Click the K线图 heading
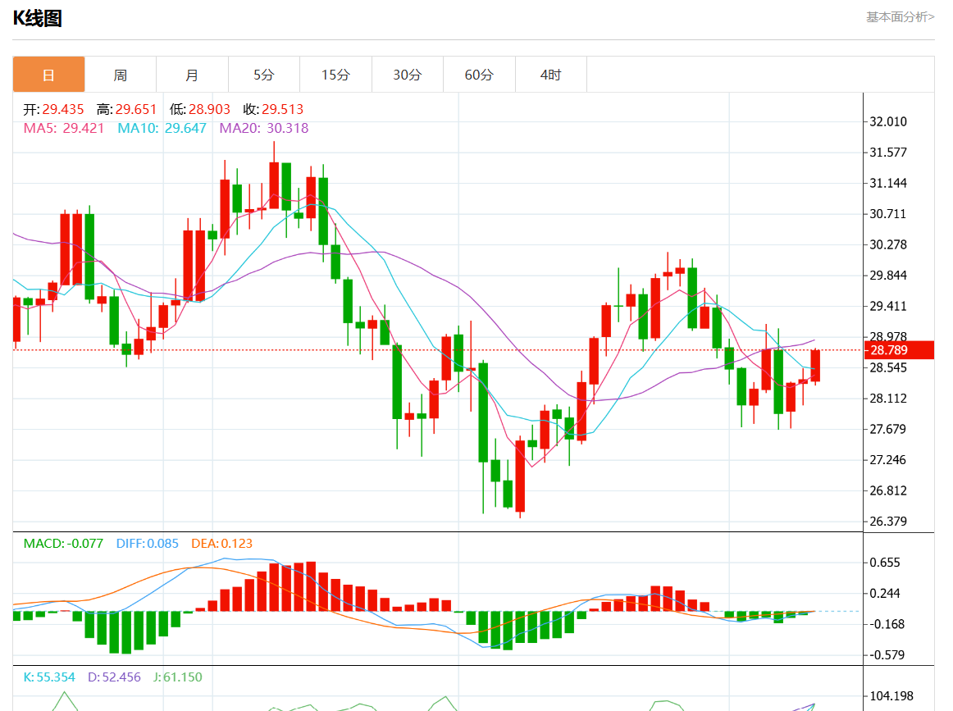This screenshot has width=953, height=711. pyautogui.click(x=38, y=18)
